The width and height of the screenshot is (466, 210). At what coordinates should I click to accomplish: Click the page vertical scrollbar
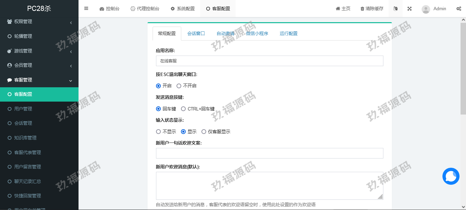pos(463,68)
